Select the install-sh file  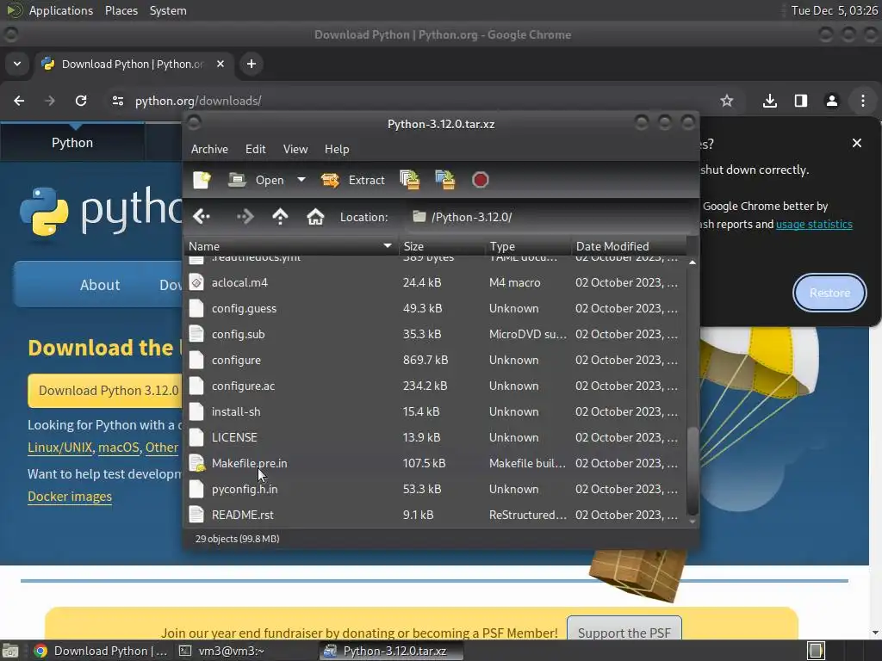[x=435, y=411]
